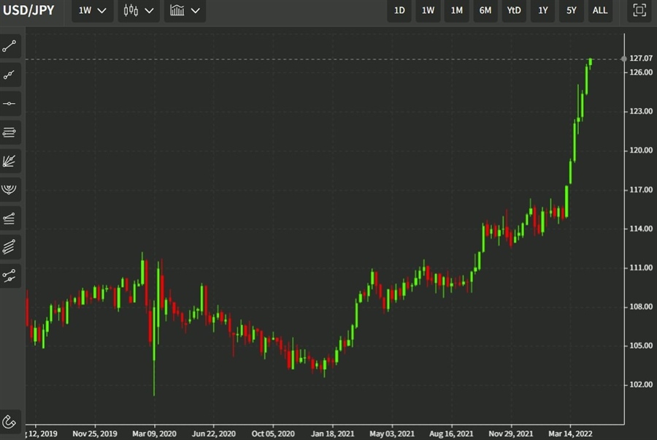This screenshot has width=657, height=440.
Task: Click the Nov 29, 2021 date label
Action: [x=511, y=433]
